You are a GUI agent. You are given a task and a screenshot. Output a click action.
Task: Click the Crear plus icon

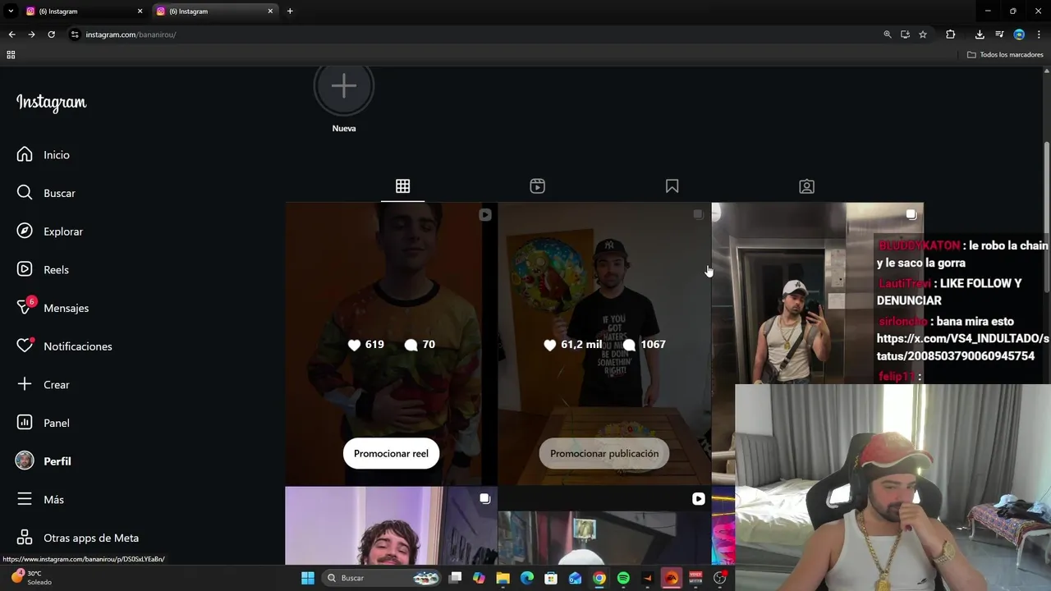(x=25, y=384)
